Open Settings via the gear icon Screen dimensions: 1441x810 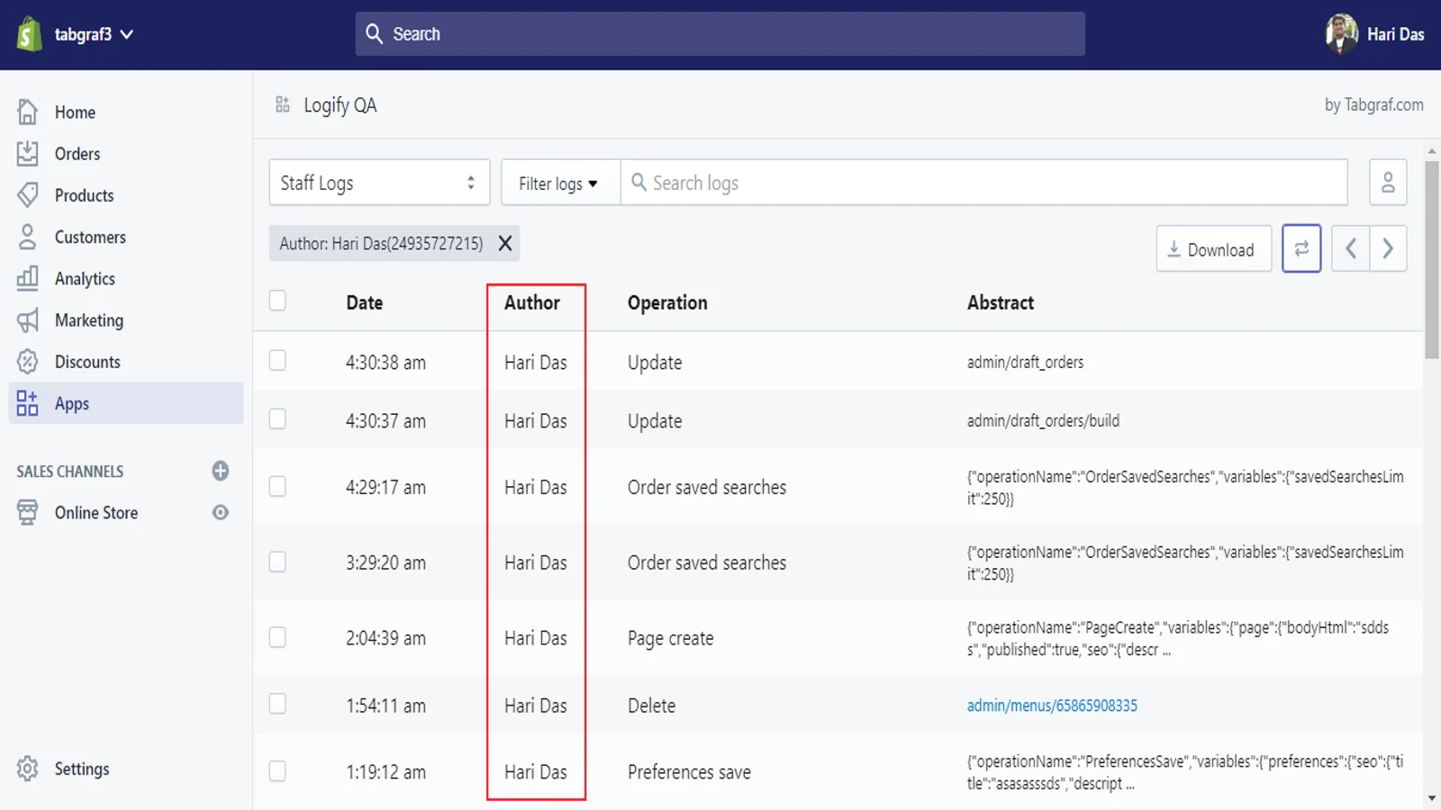point(27,769)
